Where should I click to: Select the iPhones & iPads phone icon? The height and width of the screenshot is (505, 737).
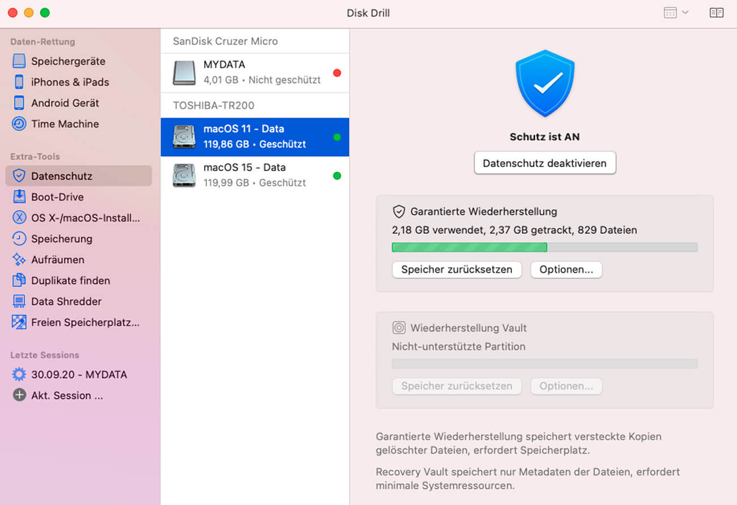coord(19,82)
